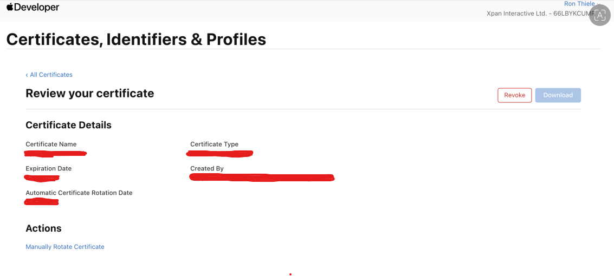Click the redacted Certificate Type value
This screenshot has height=276, width=614.
pyautogui.click(x=219, y=154)
